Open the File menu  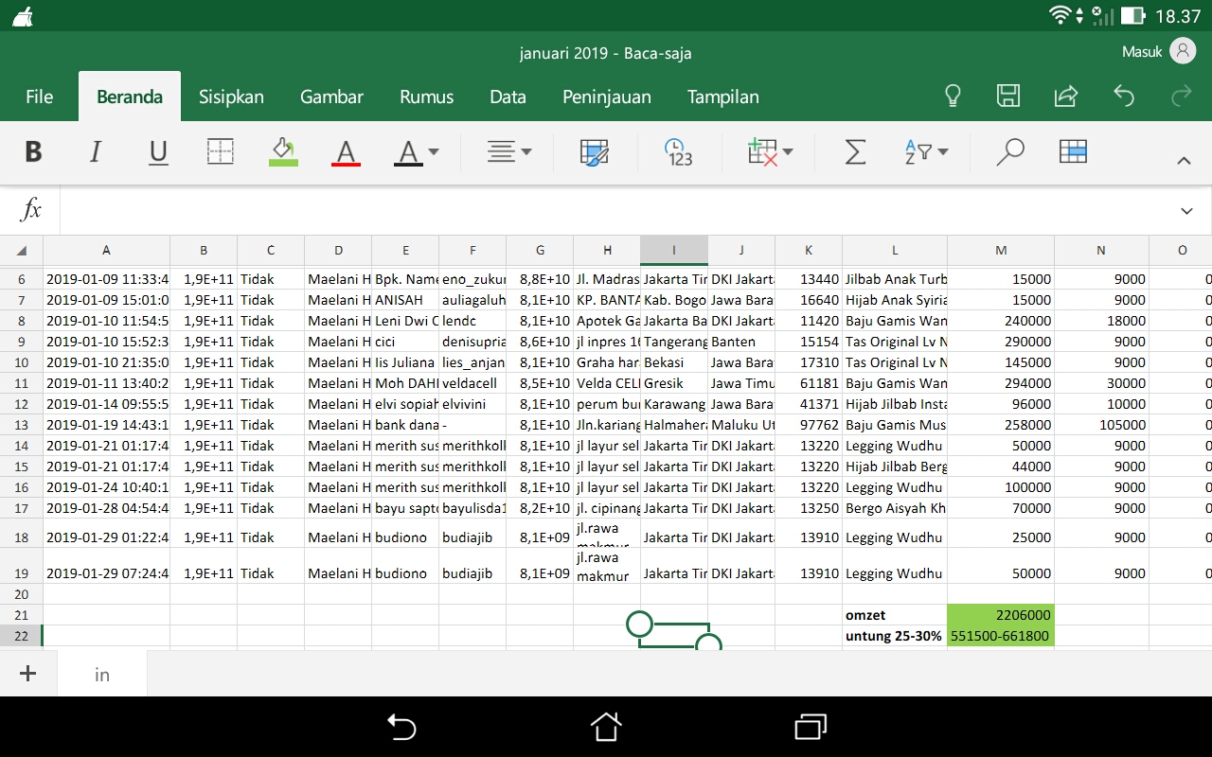click(x=39, y=97)
